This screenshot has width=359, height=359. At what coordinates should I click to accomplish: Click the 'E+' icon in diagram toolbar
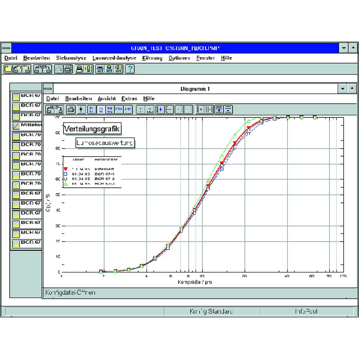160,110
